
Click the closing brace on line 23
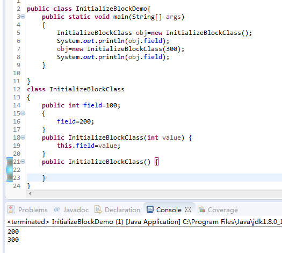pos(44,178)
